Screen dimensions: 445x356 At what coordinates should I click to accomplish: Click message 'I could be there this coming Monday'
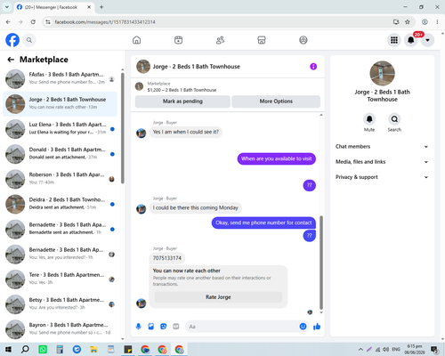(x=196, y=207)
